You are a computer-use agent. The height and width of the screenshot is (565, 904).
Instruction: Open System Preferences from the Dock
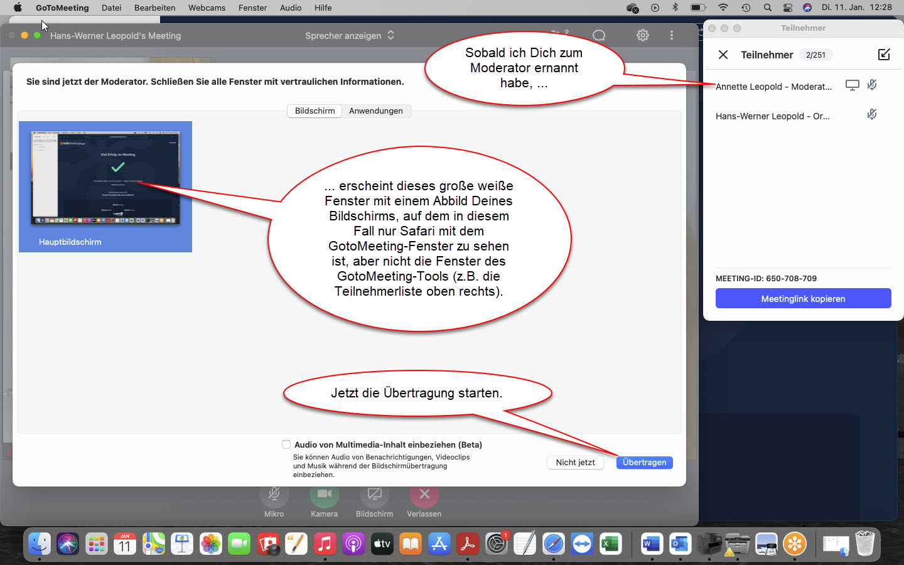tap(496, 544)
